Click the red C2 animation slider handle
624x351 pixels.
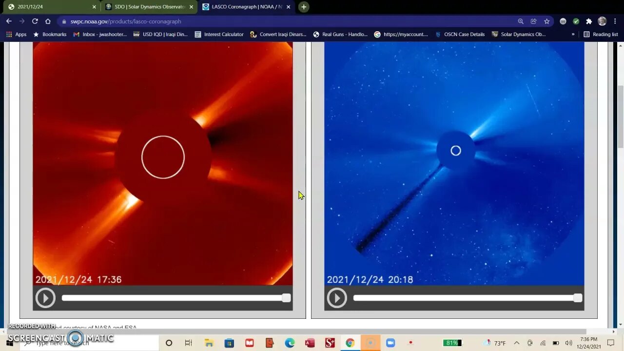point(286,298)
